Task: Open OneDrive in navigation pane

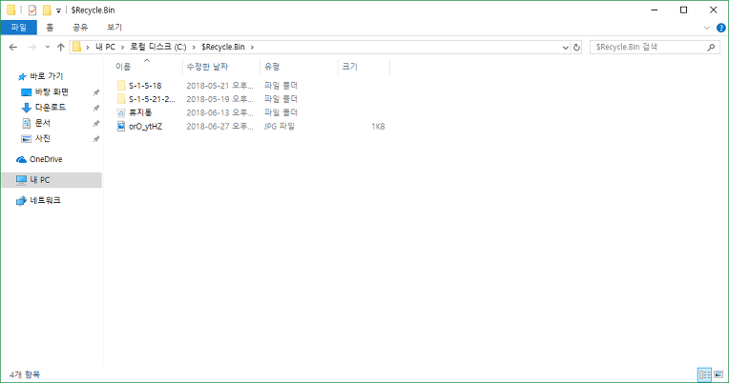Action: [46, 159]
